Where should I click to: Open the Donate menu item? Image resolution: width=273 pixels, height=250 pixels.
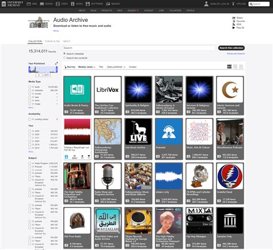coord(133,10)
